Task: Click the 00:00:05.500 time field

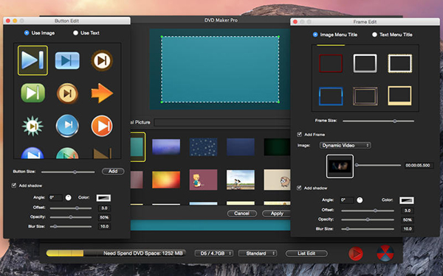Action: coord(418,166)
